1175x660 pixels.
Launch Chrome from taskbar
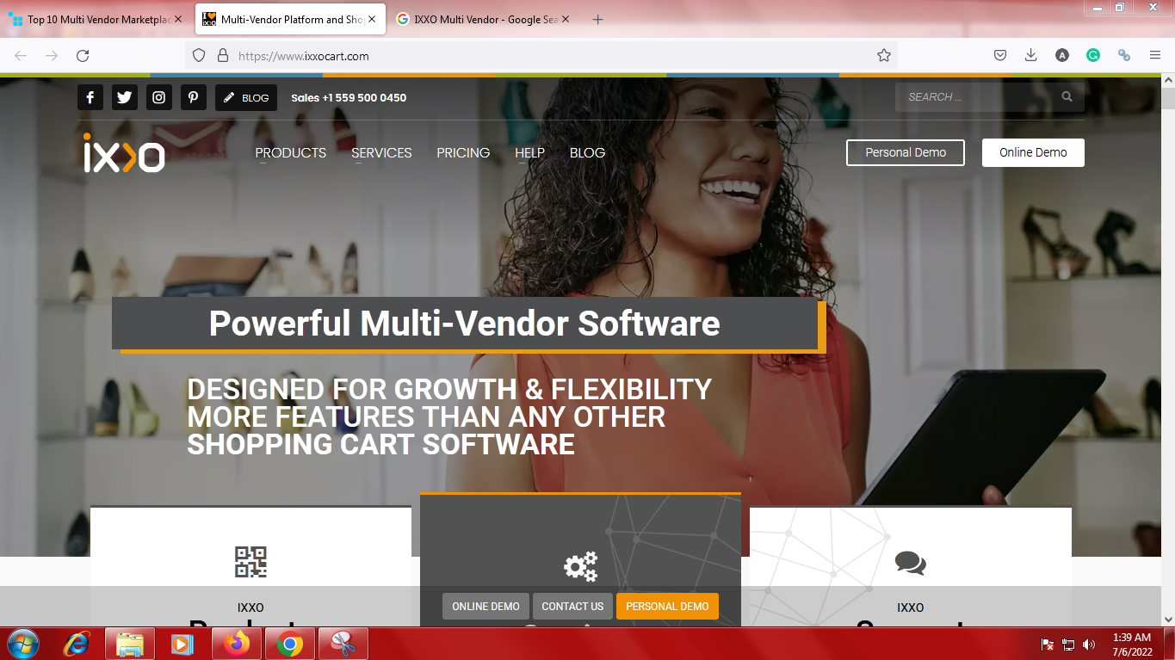point(290,644)
